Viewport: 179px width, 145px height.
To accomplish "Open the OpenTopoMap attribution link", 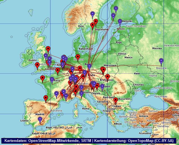I will point(141,141).
